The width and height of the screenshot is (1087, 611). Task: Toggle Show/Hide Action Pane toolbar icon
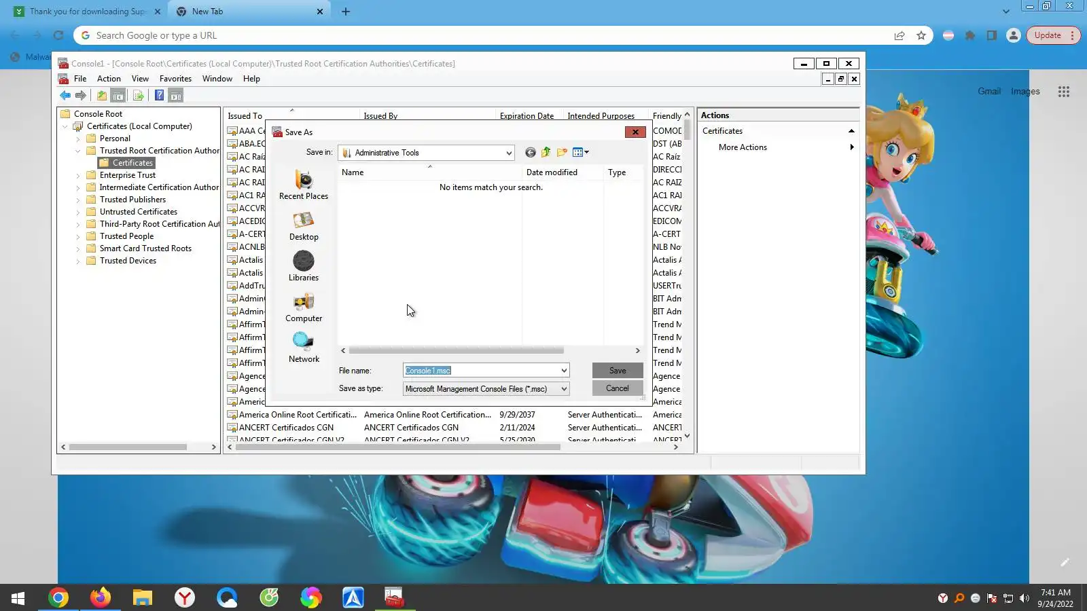(176, 96)
